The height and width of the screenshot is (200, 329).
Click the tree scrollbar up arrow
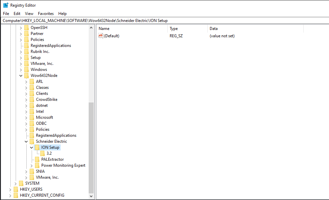[x=91, y=28]
